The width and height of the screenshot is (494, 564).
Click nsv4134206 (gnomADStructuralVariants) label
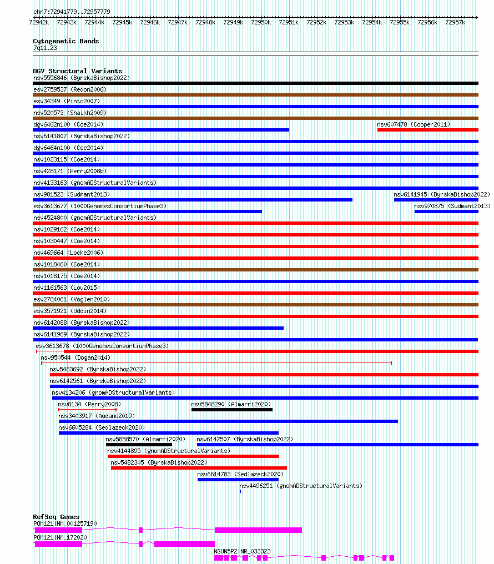coord(113,392)
